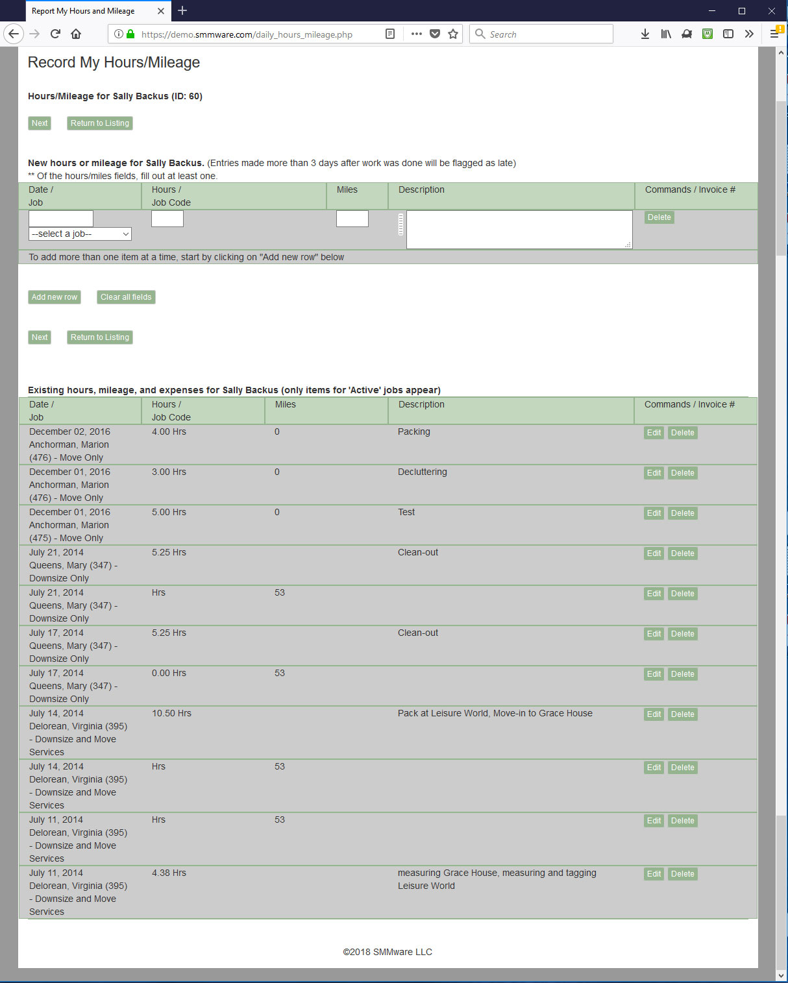Click the green extension icon in toolbar
This screenshot has height=983, width=788.
click(x=708, y=34)
